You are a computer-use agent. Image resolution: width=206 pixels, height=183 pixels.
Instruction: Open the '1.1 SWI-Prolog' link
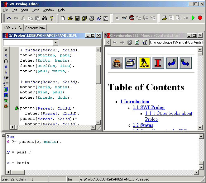(149, 107)
